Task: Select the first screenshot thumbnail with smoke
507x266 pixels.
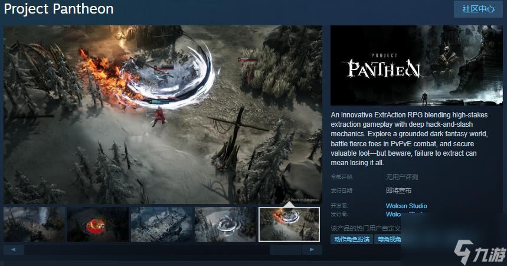Action: pos(35,224)
